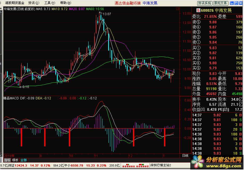The height and width of the screenshot is (170, 244).
Task: Click the 14:37 trade of 108 S
Action: [x=217, y=120]
